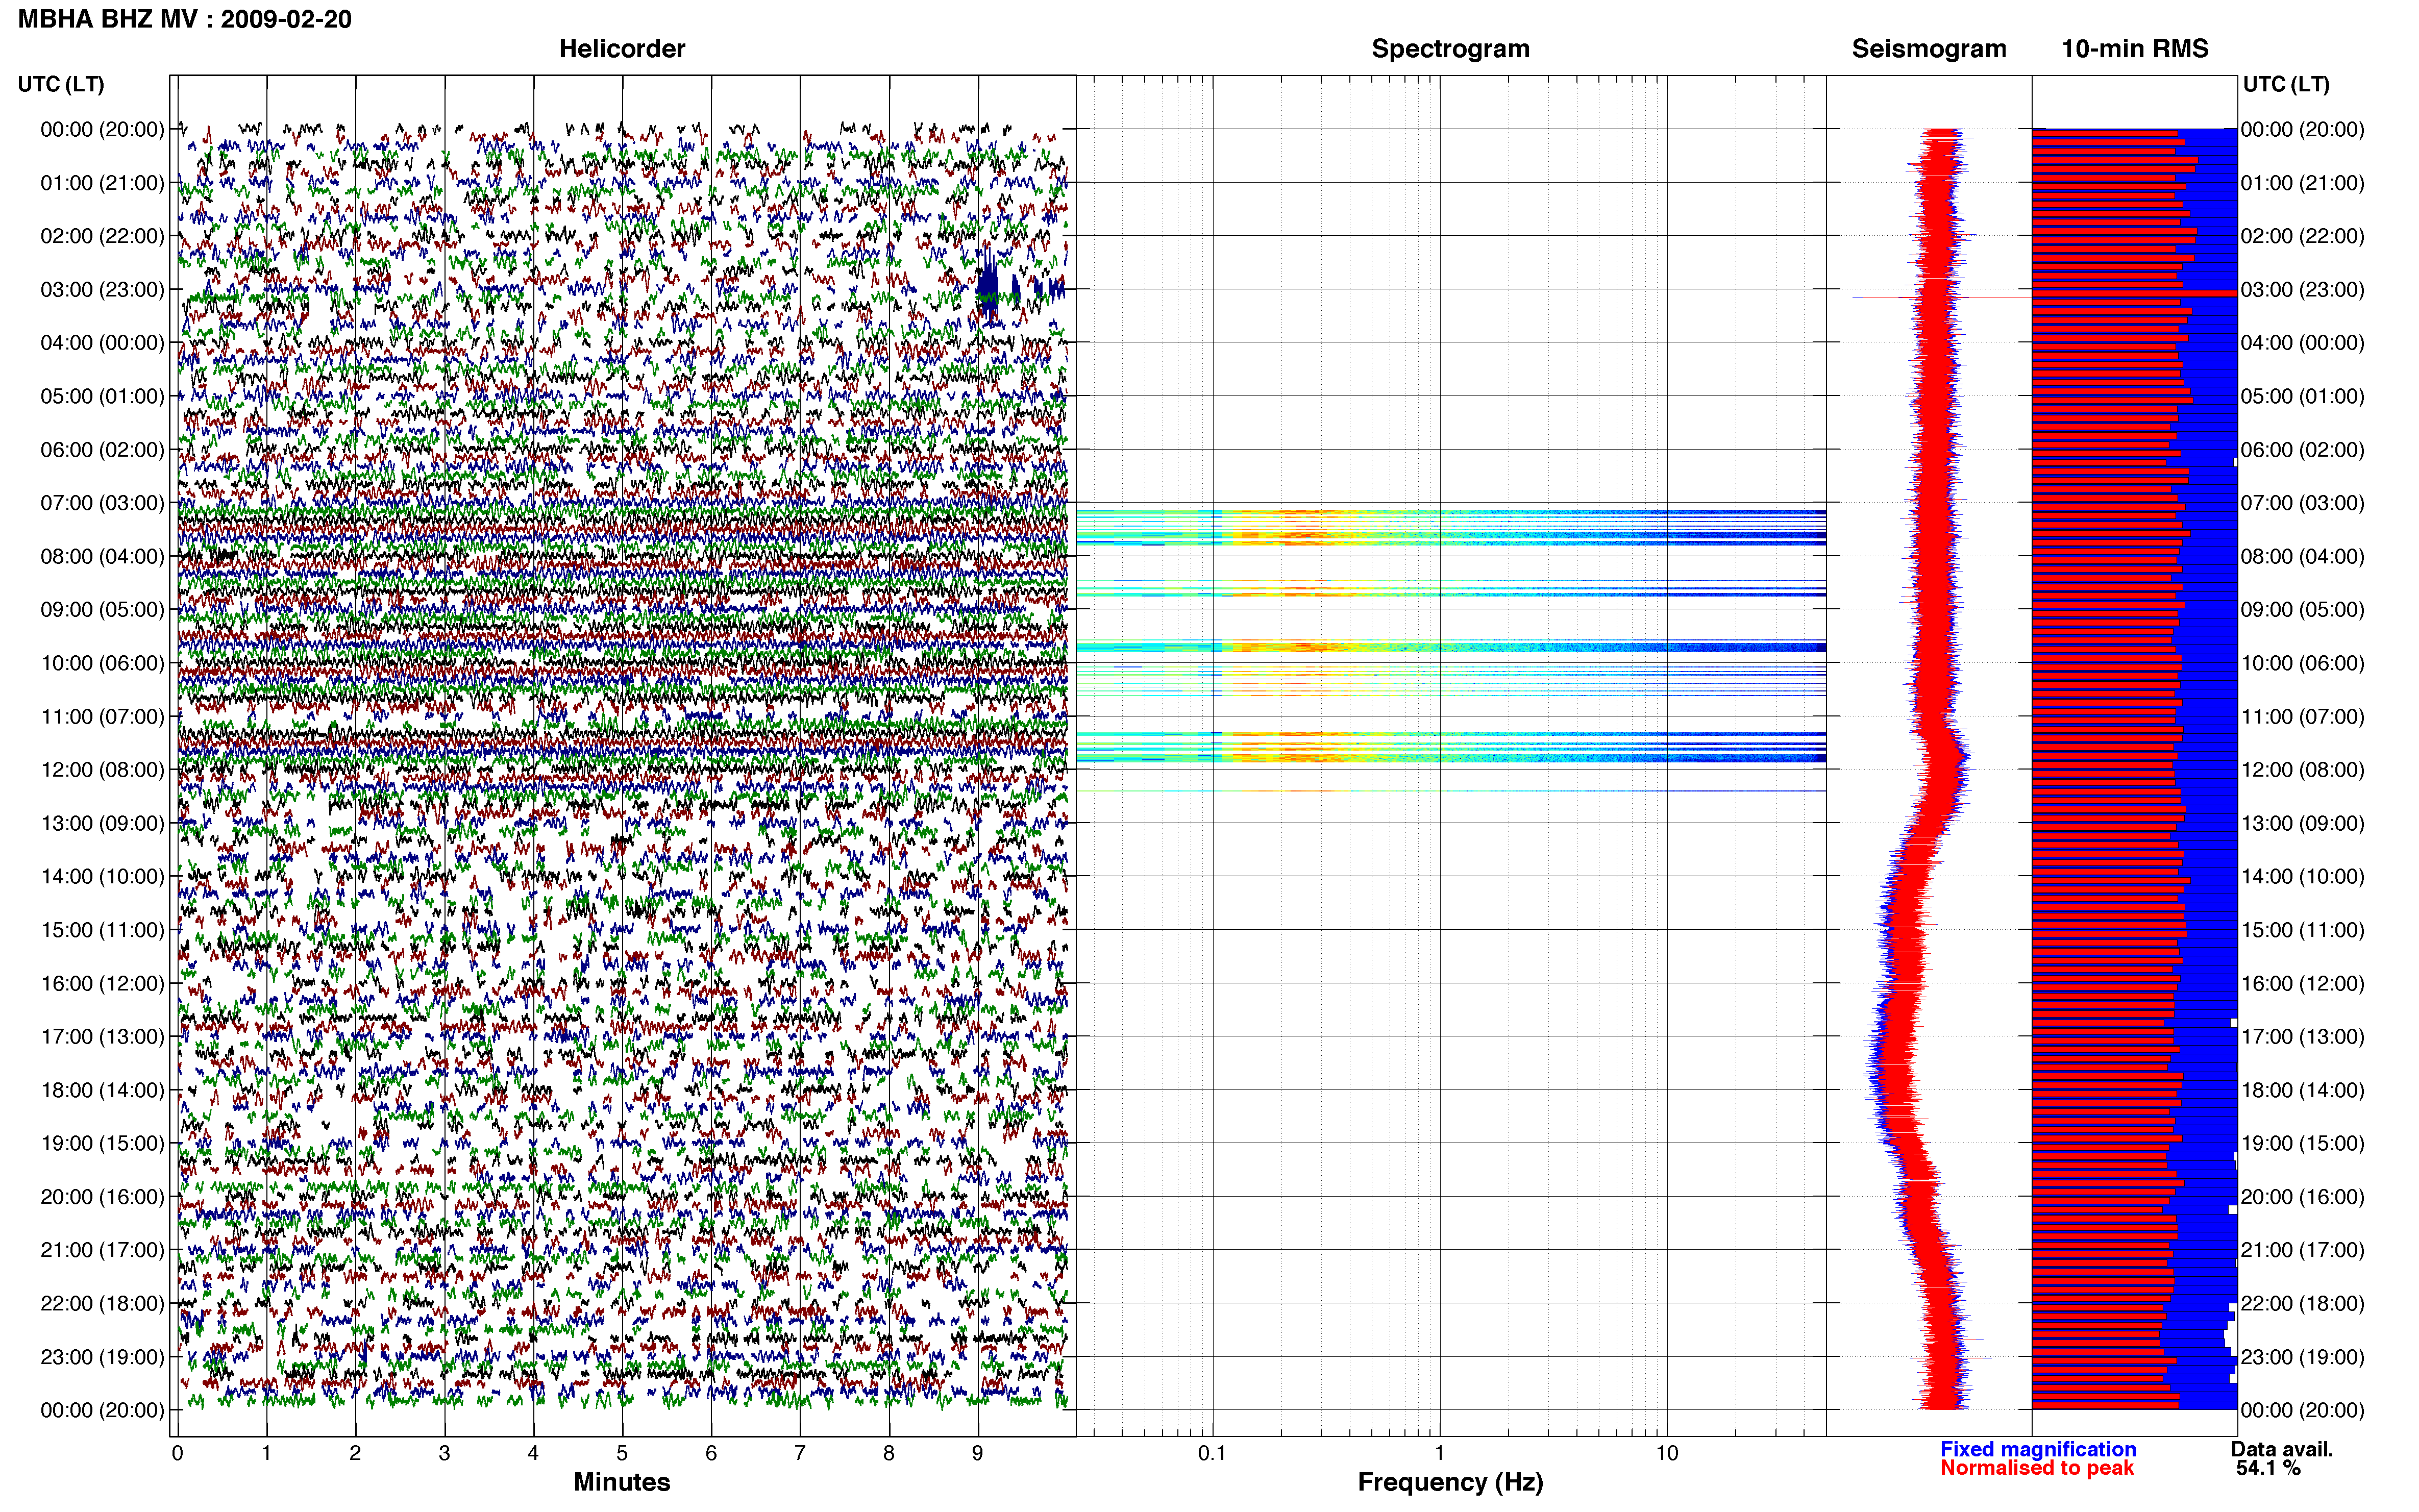Click the title 'MBHA BHZ MV : 2009-02-20'
2419x1512 pixels.
click(185, 19)
